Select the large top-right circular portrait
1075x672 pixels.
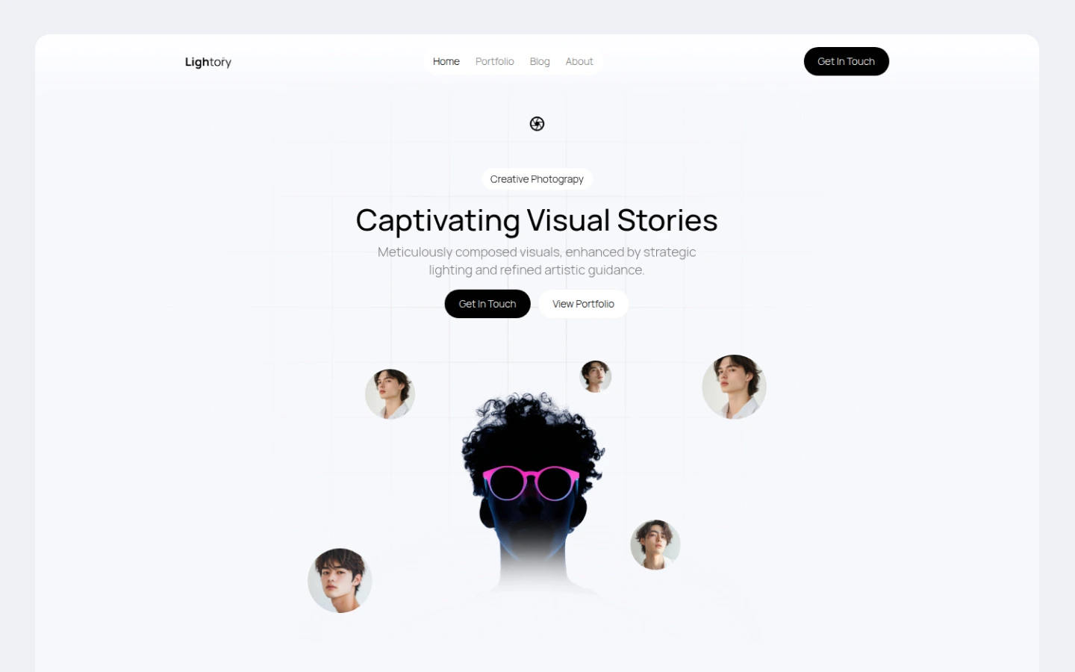[x=735, y=387]
